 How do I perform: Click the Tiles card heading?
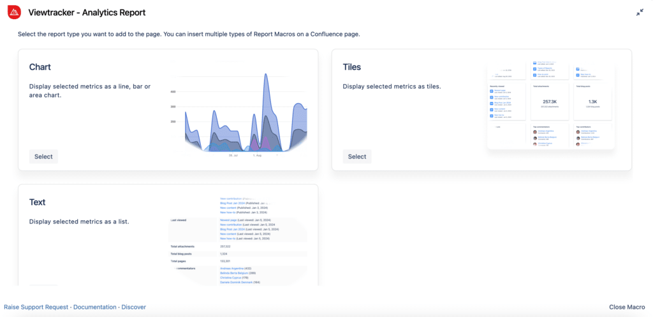click(x=352, y=67)
